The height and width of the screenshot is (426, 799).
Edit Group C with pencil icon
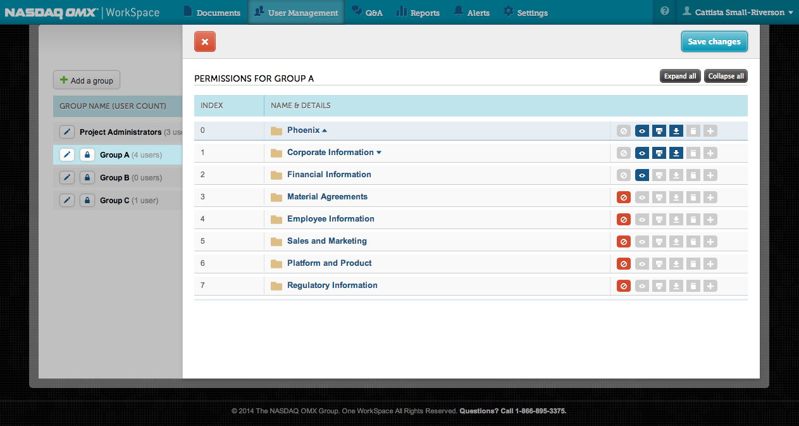(67, 200)
